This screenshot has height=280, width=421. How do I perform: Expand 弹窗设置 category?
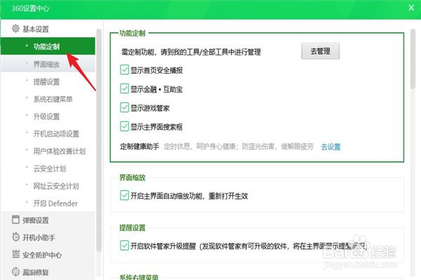coord(36,220)
